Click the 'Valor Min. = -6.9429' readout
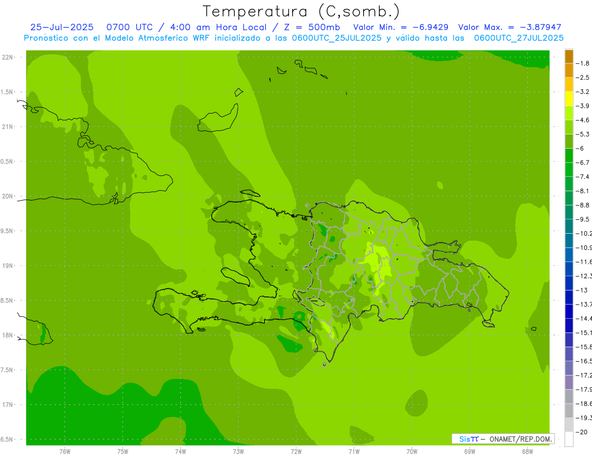 click(401, 27)
